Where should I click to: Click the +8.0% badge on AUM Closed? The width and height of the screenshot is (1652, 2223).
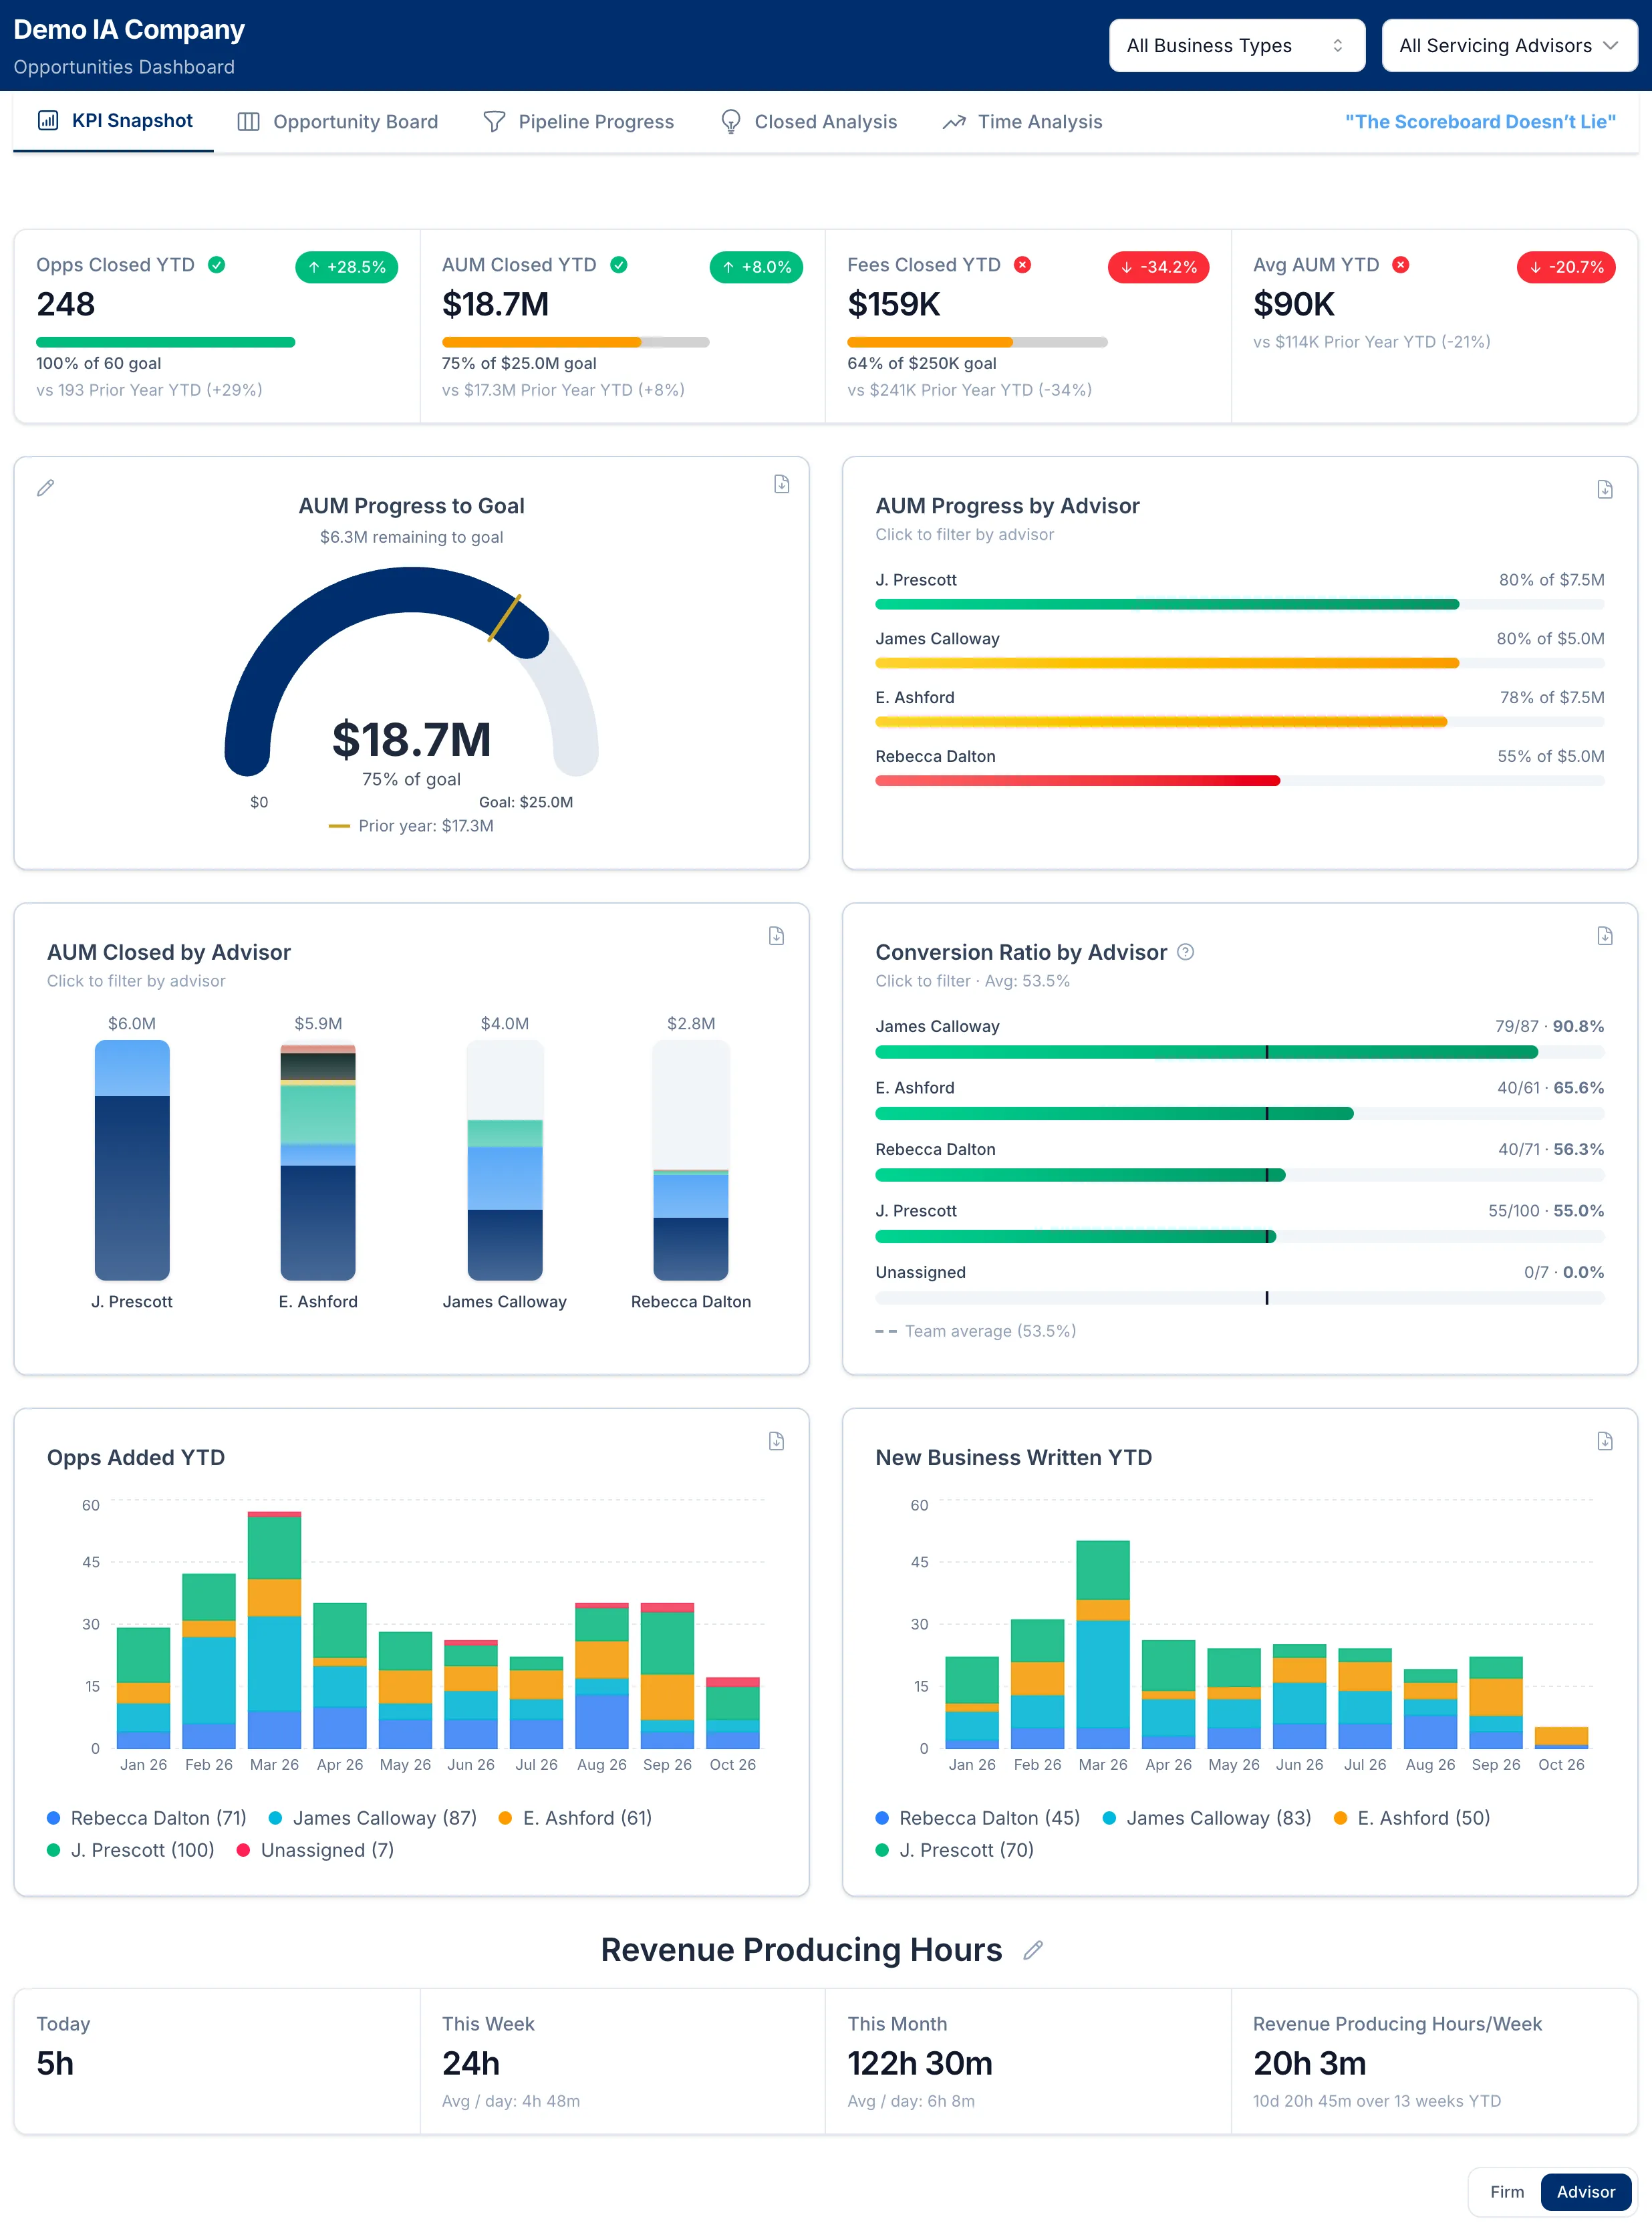point(756,267)
